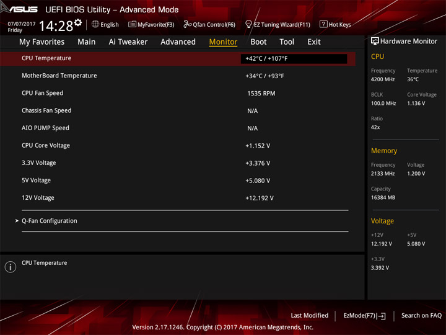Click the 36°C temperature in Hardware Monitor

click(413, 79)
